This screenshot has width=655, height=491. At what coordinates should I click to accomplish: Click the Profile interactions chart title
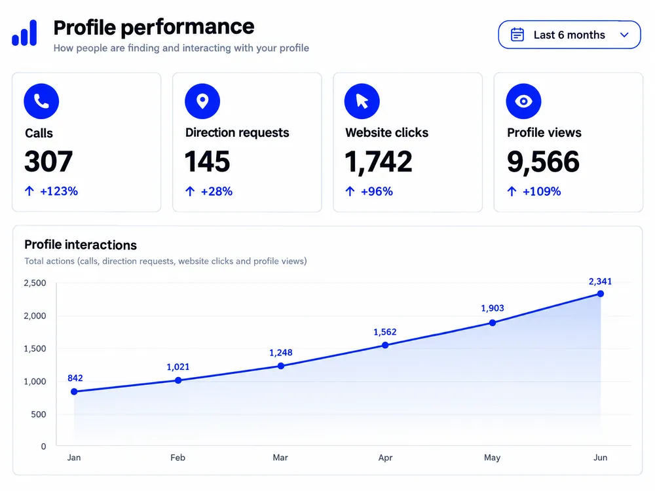pyautogui.click(x=81, y=245)
